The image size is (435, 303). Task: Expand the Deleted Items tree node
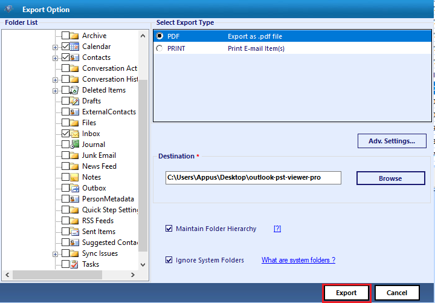pos(56,91)
